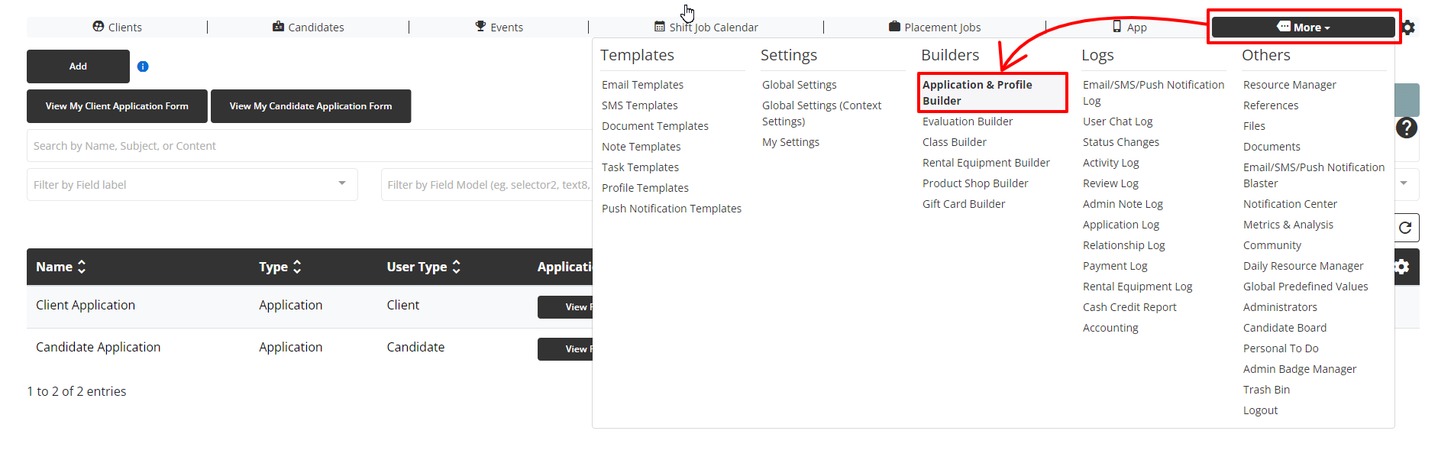Image resolution: width=1438 pixels, height=473 pixels.
Task: Open Admin Badge Manager
Action: [x=1300, y=369]
